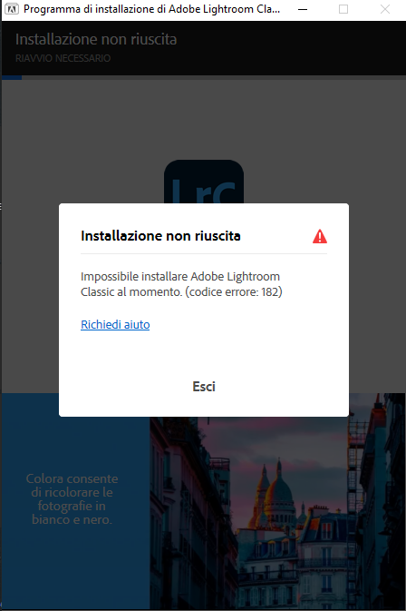Click the error code 182 message text
This screenshot has width=406, height=611.
point(181,284)
